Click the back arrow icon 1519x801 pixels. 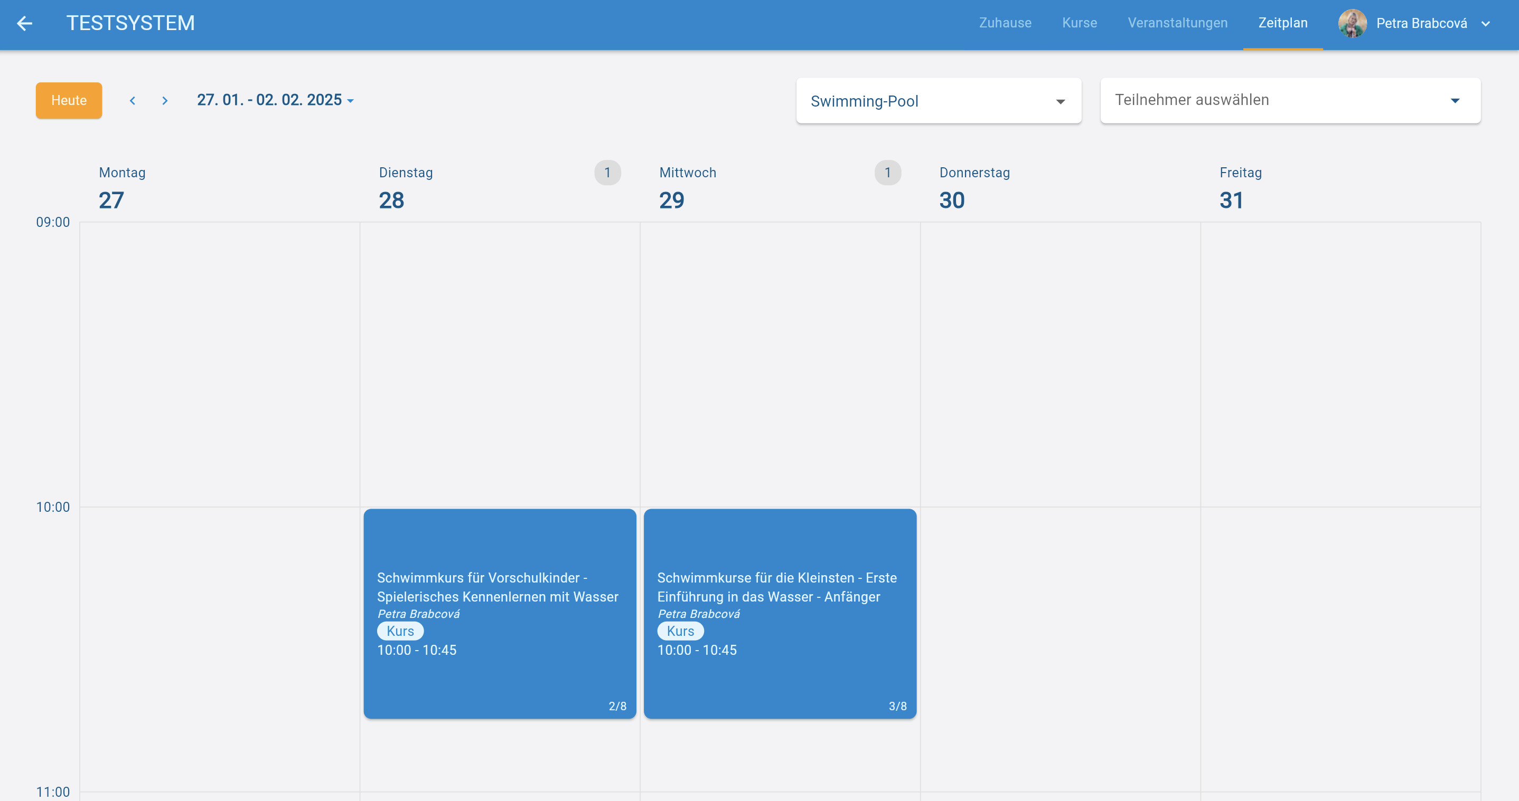[x=24, y=24]
